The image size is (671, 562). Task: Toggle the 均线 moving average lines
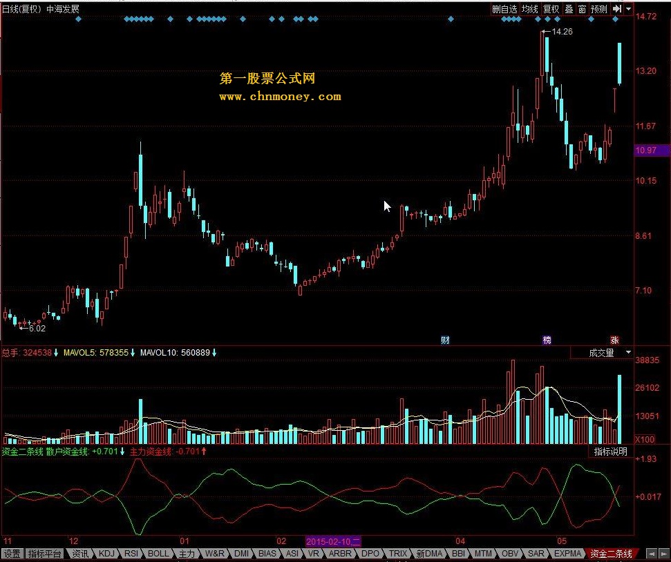pyautogui.click(x=529, y=9)
